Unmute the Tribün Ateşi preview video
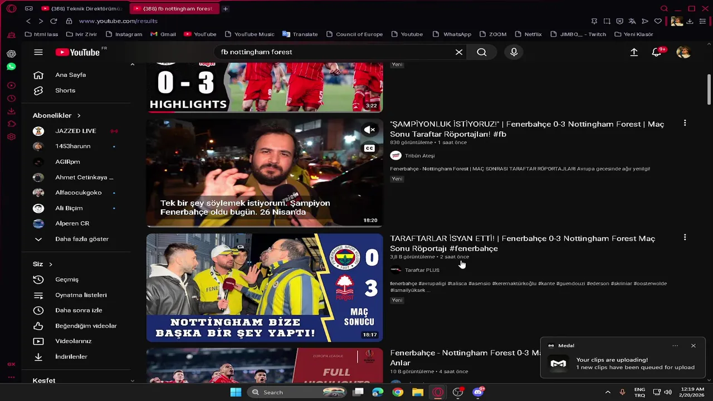 point(370,130)
